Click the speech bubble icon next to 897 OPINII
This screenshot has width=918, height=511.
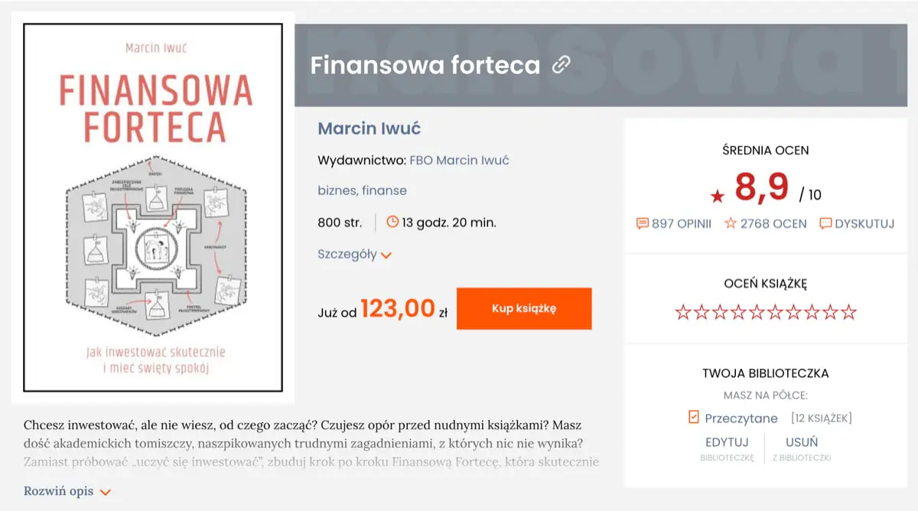643,224
